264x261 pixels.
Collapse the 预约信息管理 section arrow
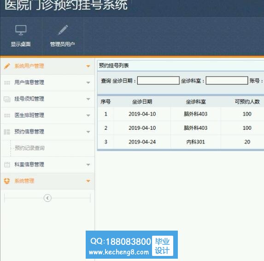[x=88, y=132]
